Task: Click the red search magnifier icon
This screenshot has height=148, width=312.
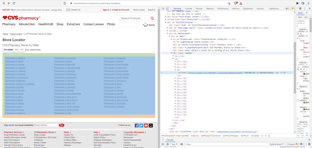Action: (151, 18)
